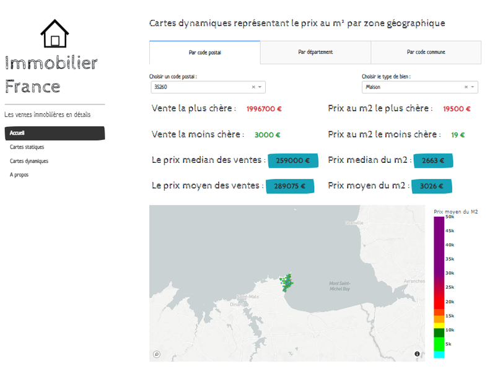
Task: Click the Avranches label on map
Action: click(x=414, y=281)
